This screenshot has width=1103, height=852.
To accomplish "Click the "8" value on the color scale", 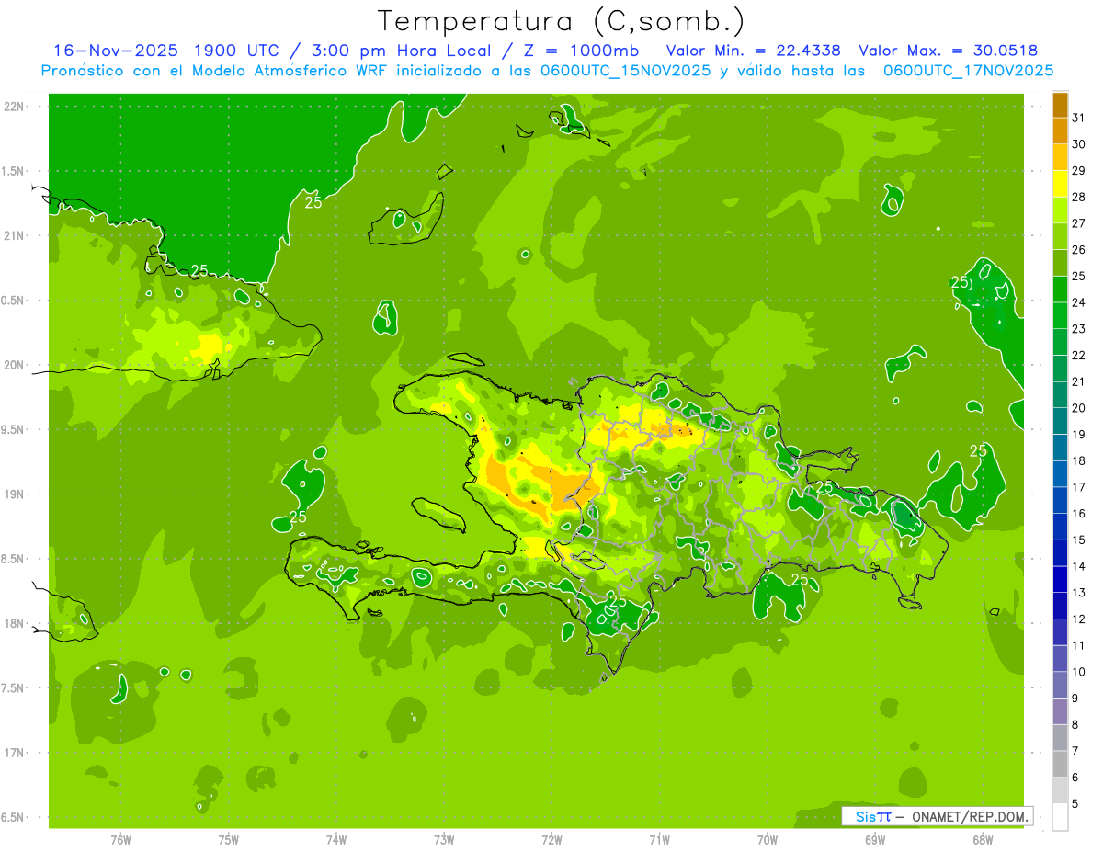I will [1075, 725].
